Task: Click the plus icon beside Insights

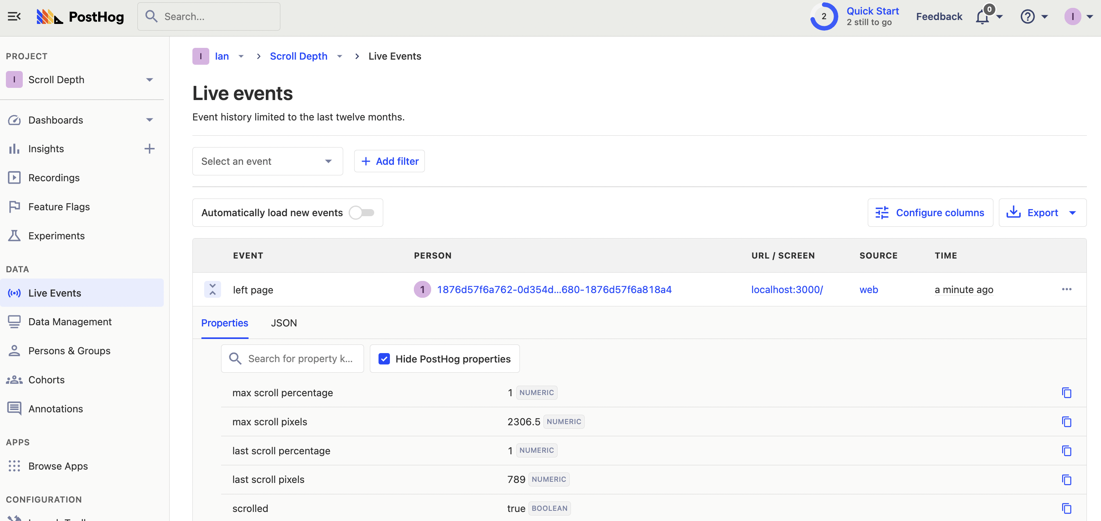Action: point(149,149)
